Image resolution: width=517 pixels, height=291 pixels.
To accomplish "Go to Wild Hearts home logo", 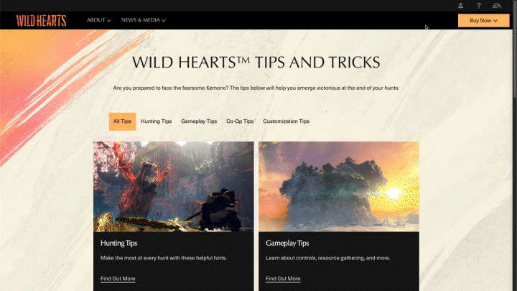I will (41, 20).
